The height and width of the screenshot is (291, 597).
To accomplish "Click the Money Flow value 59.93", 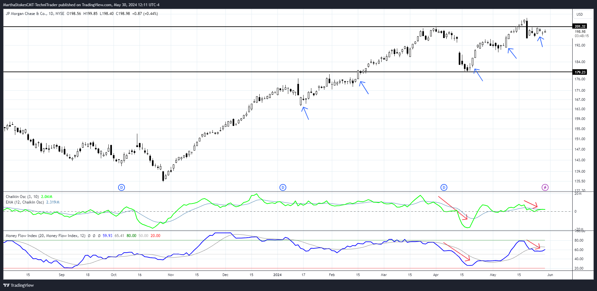I will tap(107, 236).
